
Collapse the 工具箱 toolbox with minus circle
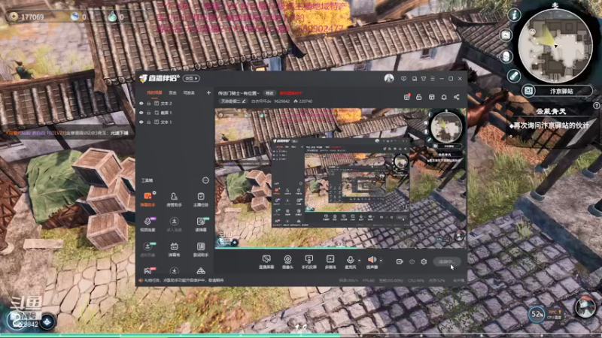click(205, 180)
